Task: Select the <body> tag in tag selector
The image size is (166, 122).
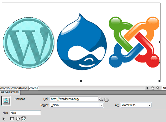Action: 5,88
